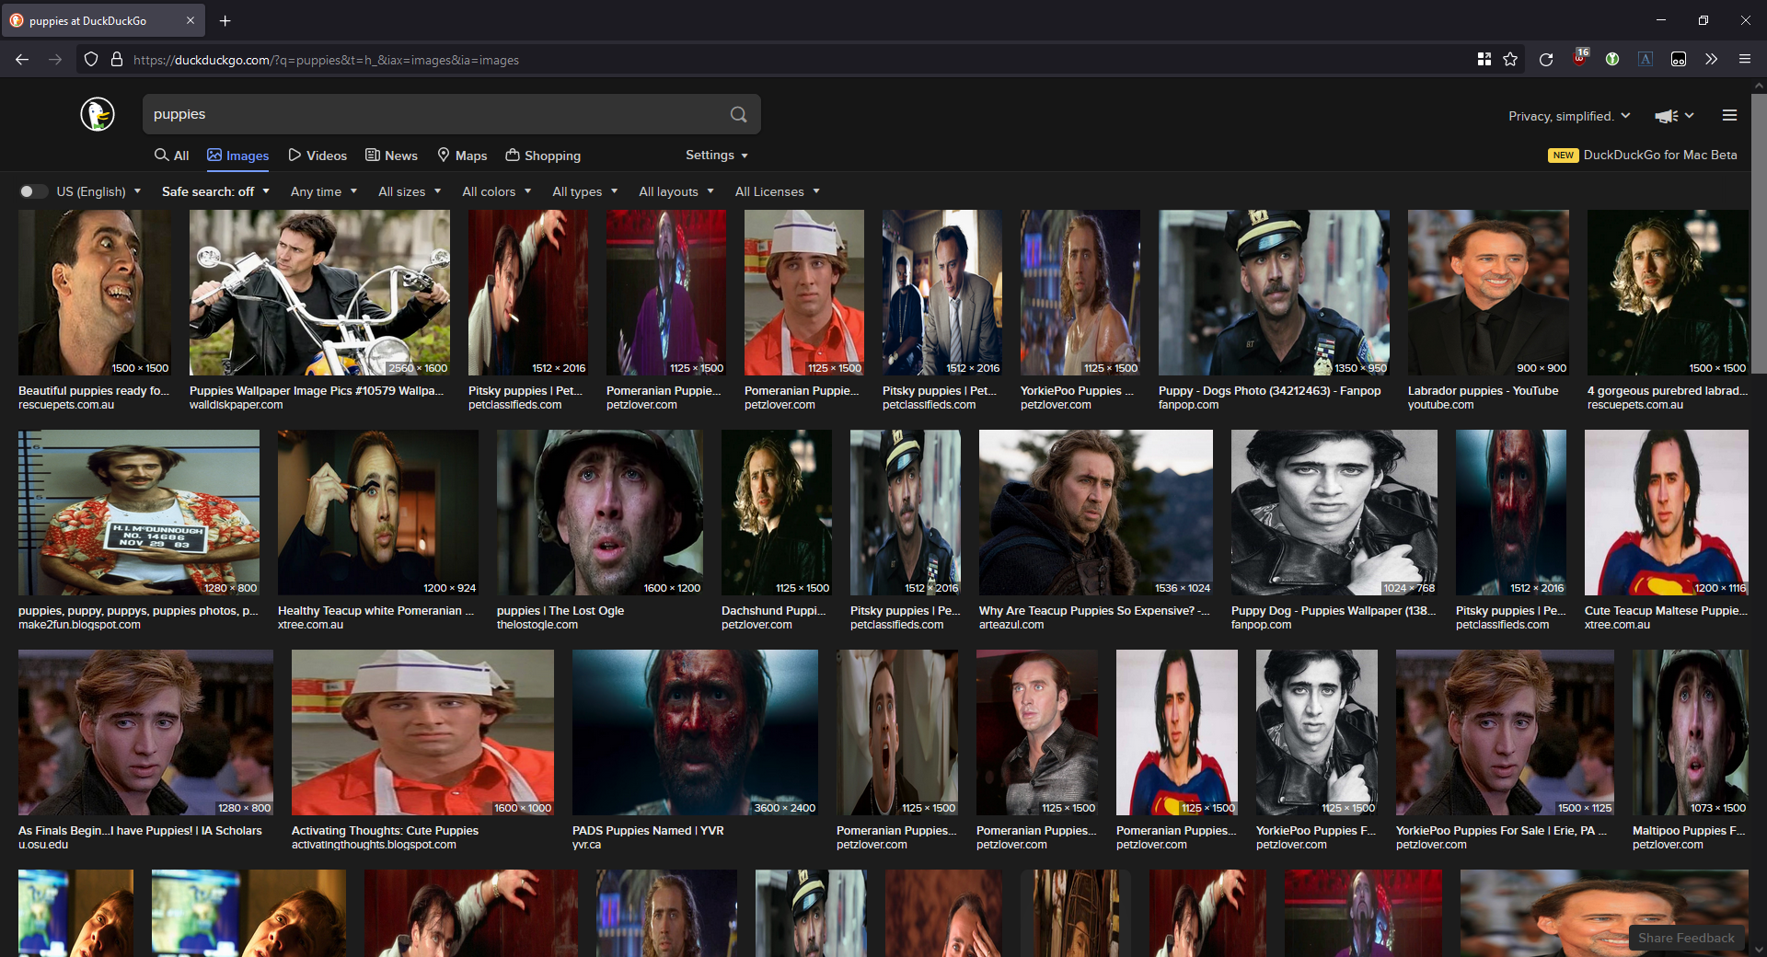The width and height of the screenshot is (1767, 957).
Task: Click DuckDuckGo for Mac Beta link
Action: click(1659, 155)
